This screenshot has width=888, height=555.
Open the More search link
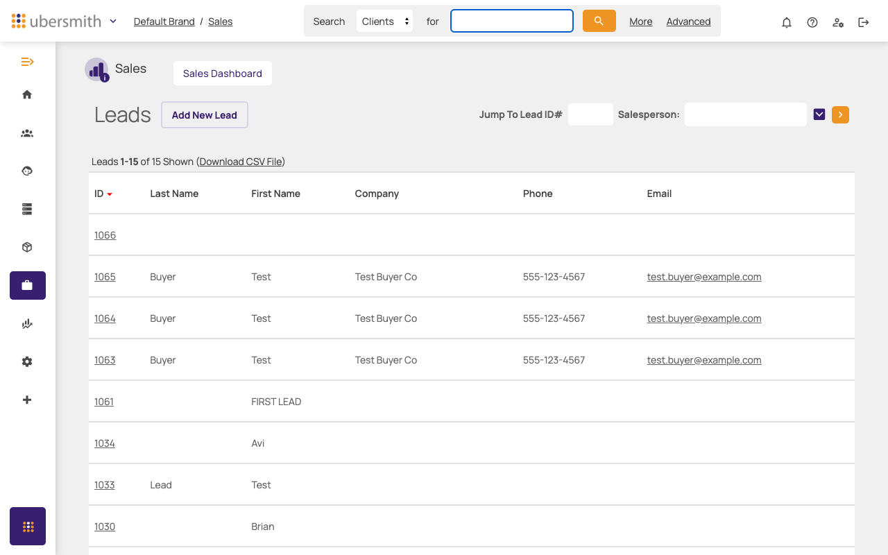(x=641, y=22)
